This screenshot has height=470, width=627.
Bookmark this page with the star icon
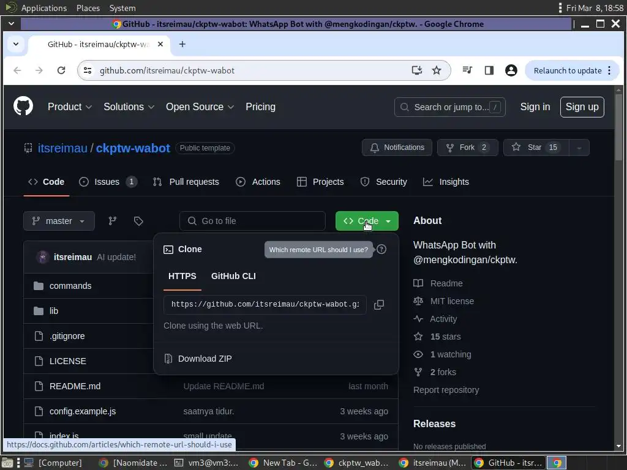coord(436,70)
